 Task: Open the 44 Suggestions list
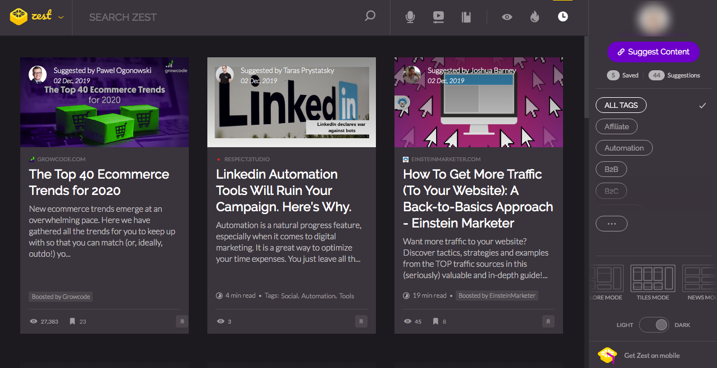pos(674,75)
